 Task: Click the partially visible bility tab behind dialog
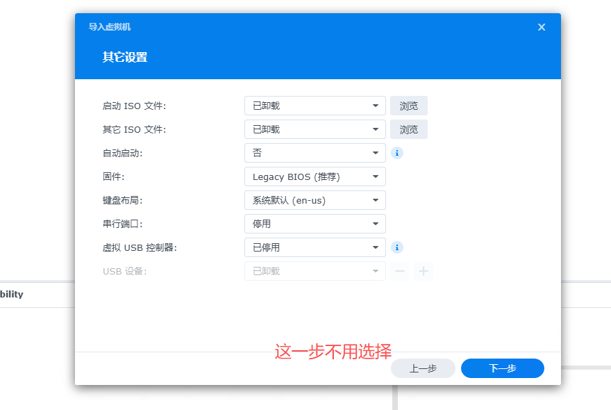(12, 294)
